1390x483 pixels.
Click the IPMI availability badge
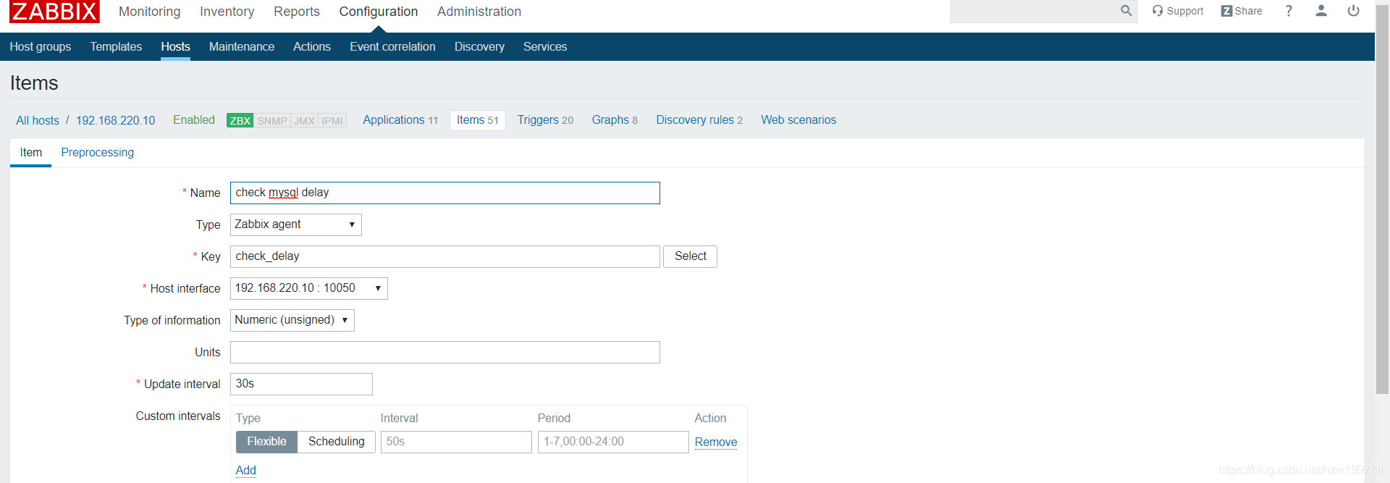pyautogui.click(x=332, y=120)
